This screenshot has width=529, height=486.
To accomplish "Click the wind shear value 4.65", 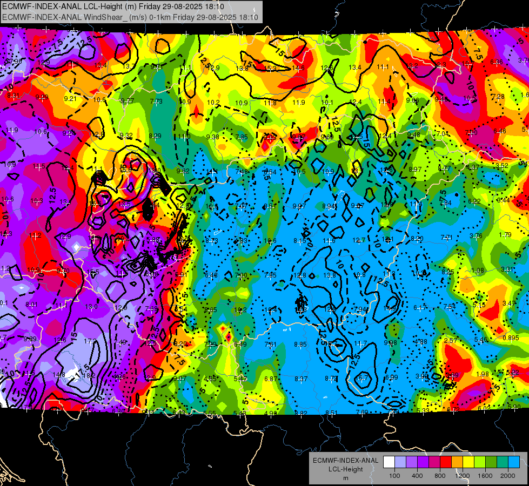I will tap(210, 379).
